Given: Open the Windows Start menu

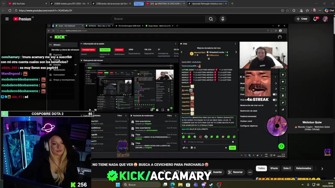Looking at the screenshot, I should (x=118, y=185).
